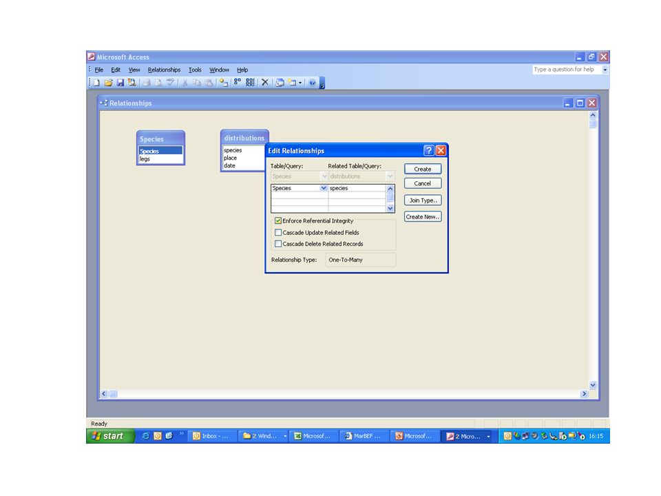
Task: Click the Print toolbar icon
Action: (x=147, y=83)
